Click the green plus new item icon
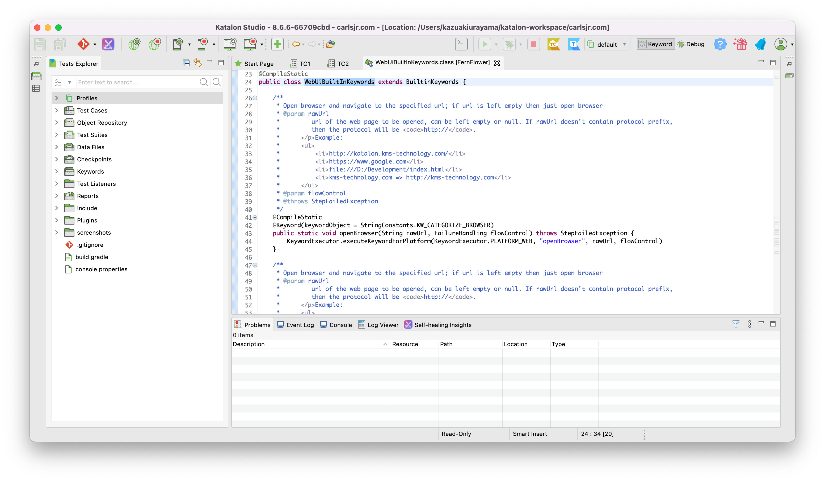The width and height of the screenshot is (825, 481). pyautogui.click(x=277, y=44)
